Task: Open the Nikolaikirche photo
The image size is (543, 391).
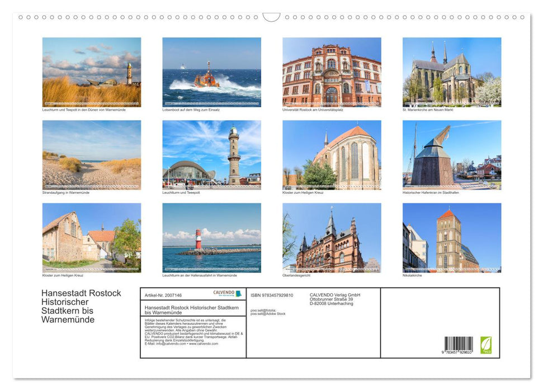Action: [451, 237]
